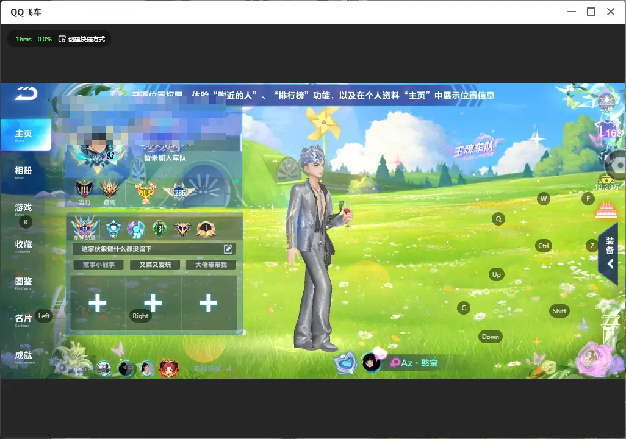The width and height of the screenshot is (626, 439).
Task: Click the 王牌车队 logo
Action: [x=475, y=148]
